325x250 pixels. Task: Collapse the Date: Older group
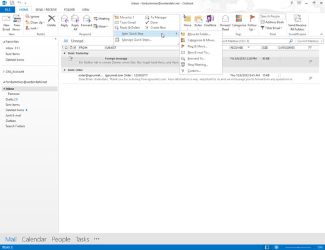64,70
